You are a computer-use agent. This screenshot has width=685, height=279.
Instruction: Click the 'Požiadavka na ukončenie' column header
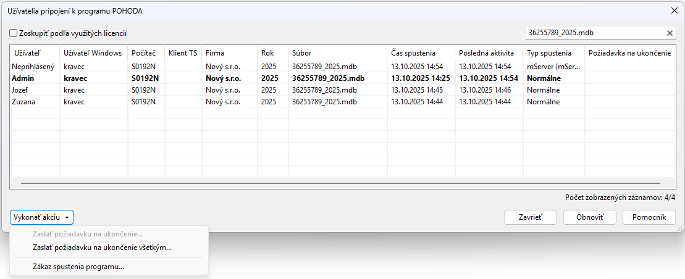629,53
